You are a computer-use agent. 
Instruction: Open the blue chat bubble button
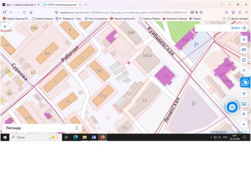232,107
